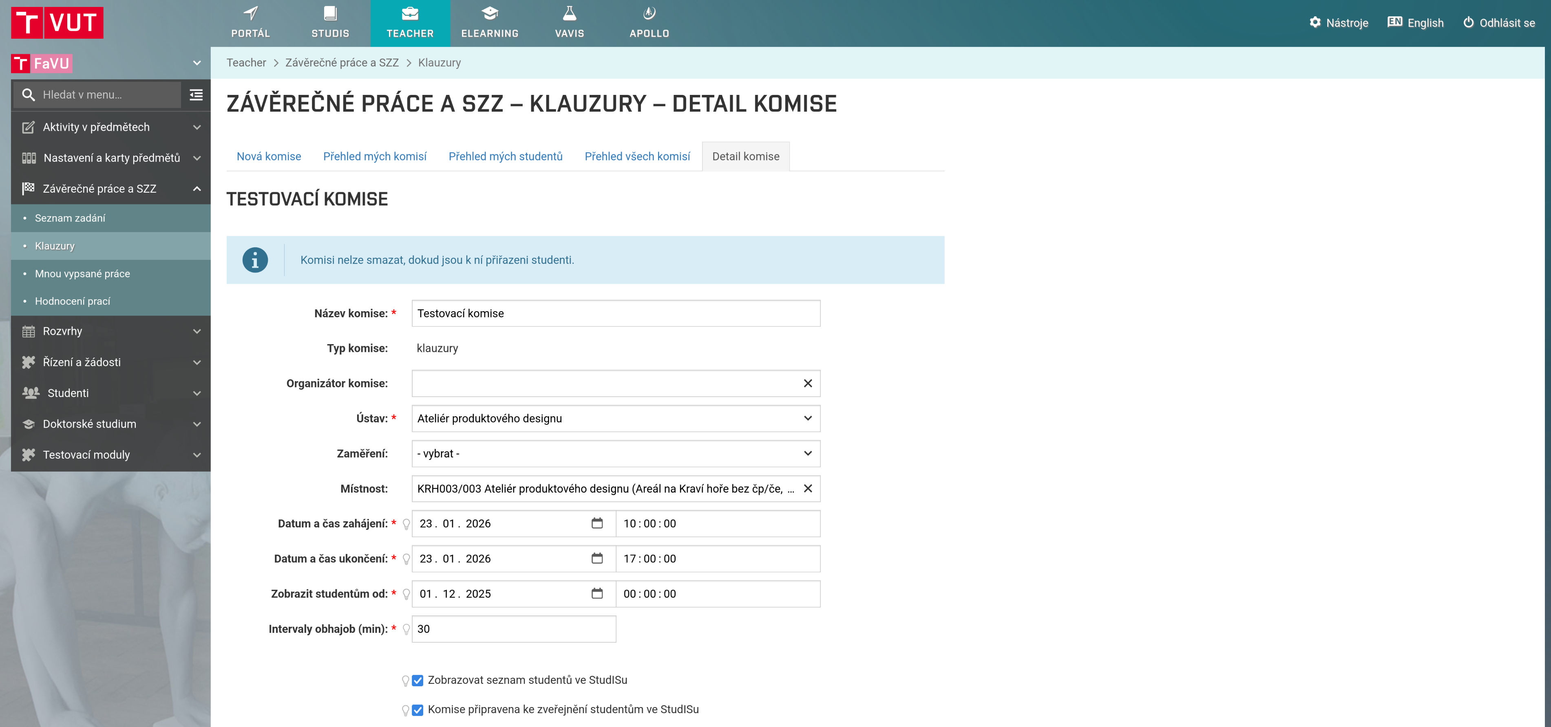Open the Portál navigation icon
1551x727 pixels.
(250, 13)
